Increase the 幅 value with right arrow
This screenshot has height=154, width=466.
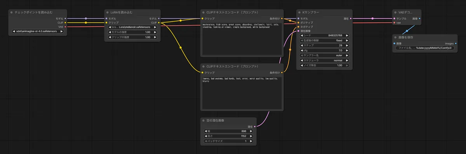coord(251,131)
